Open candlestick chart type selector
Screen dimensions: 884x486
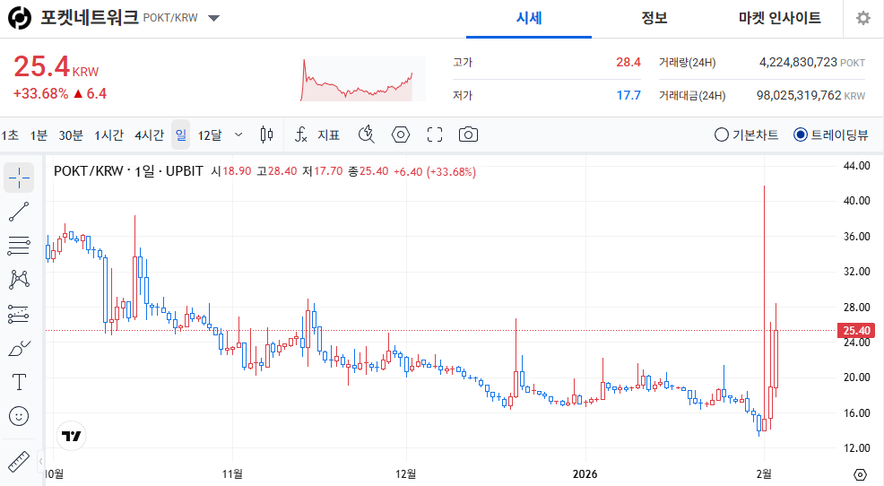coord(266,135)
